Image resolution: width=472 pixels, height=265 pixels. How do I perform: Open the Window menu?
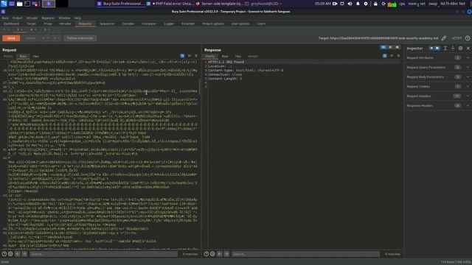pos(64,18)
